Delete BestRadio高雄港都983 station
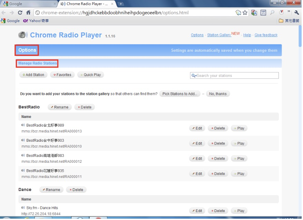Screen dimensions: 303x220 [x=218, y=159]
